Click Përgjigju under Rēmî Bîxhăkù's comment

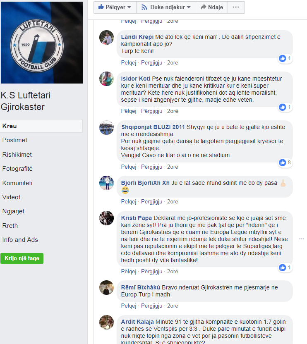pos(151,306)
